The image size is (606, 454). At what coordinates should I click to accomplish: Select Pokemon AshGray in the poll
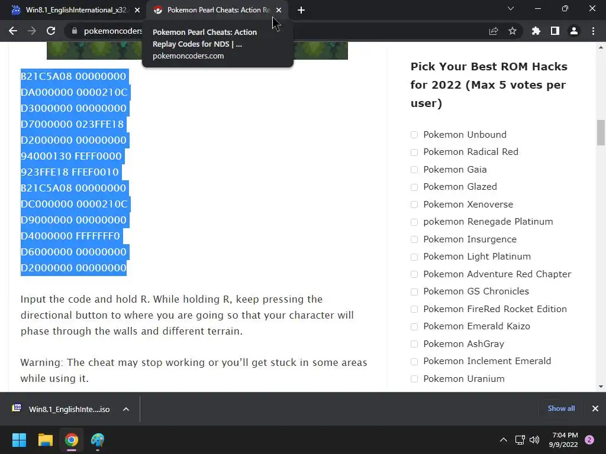(414, 344)
